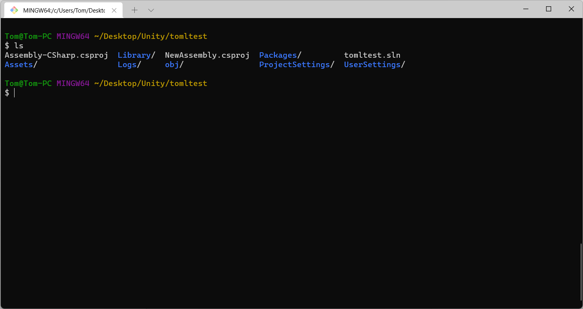
Task: Click the Git Bash icon on the tab
Action: coord(14,10)
